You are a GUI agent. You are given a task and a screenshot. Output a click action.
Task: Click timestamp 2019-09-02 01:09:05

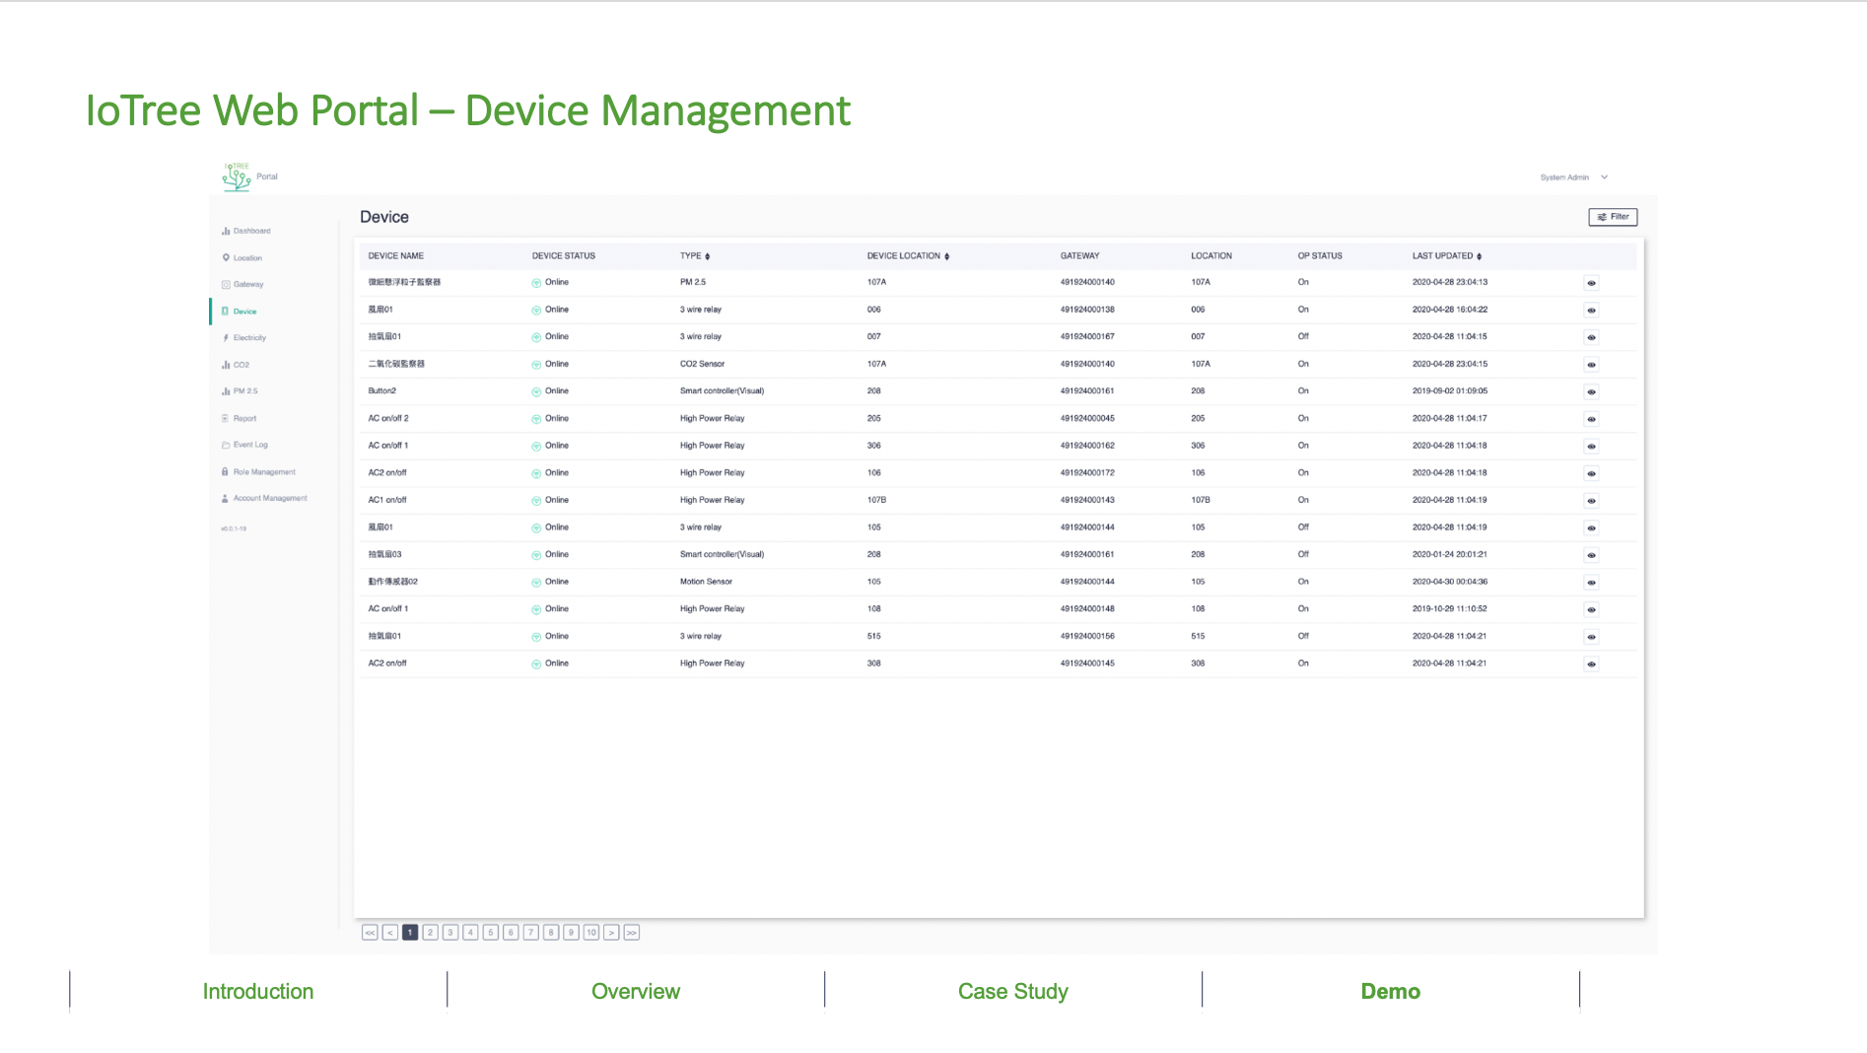click(1450, 391)
